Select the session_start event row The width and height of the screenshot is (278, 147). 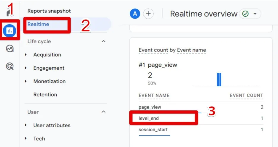click(201, 130)
